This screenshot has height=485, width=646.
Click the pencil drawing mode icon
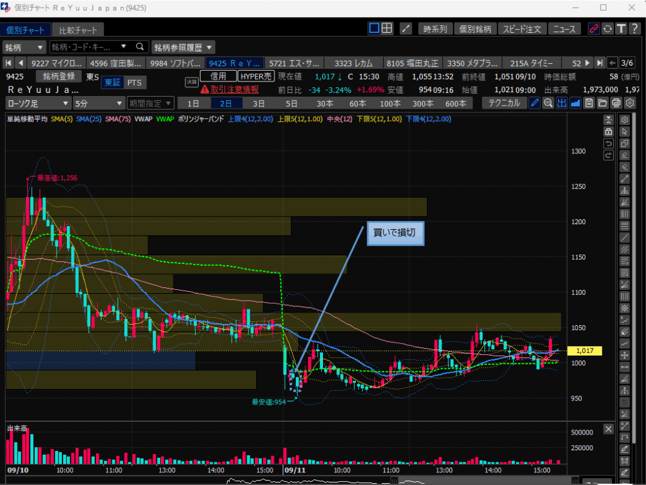(534, 103)
